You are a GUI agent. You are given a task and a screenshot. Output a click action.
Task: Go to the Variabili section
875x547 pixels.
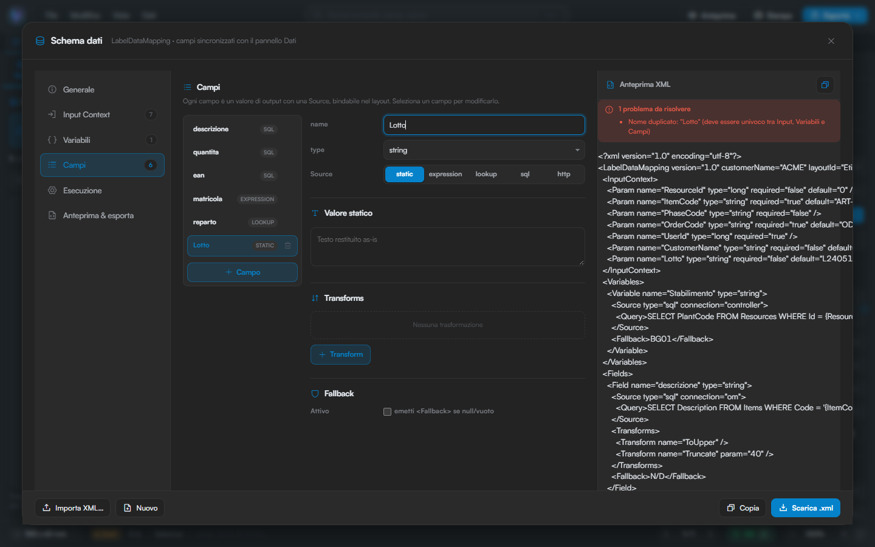102,140
